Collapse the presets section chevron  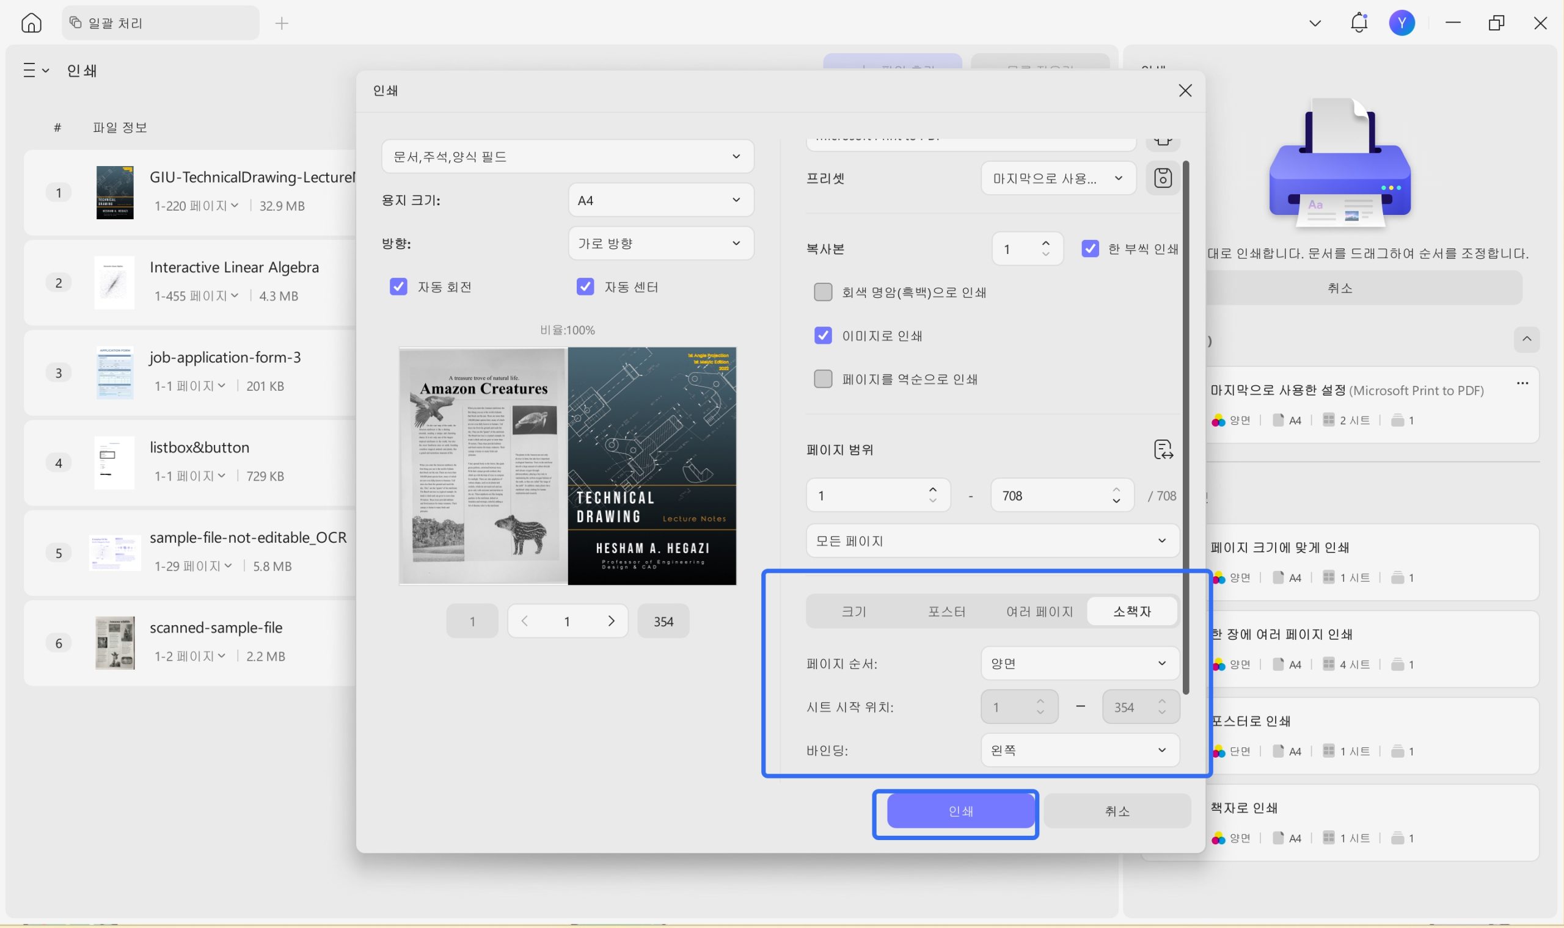pos(1527,339)
